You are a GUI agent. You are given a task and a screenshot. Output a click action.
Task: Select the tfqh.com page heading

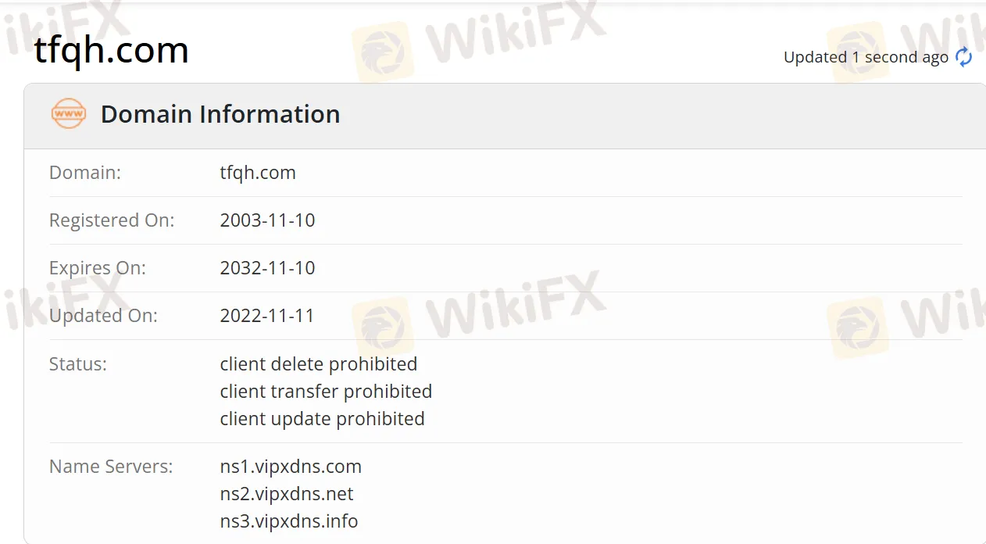click(111, 50)
